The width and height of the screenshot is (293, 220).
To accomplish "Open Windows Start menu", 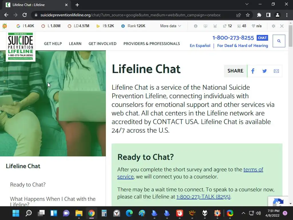I will (x=16, y=213).
